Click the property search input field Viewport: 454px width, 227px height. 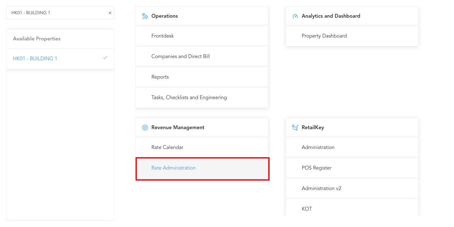54,13
